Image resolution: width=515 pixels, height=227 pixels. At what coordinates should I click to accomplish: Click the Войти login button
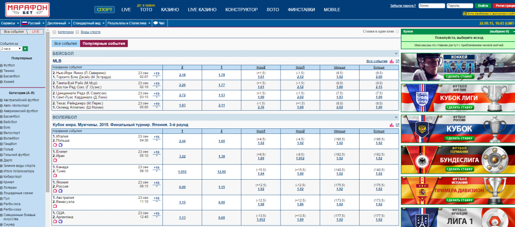coord(483,6)
